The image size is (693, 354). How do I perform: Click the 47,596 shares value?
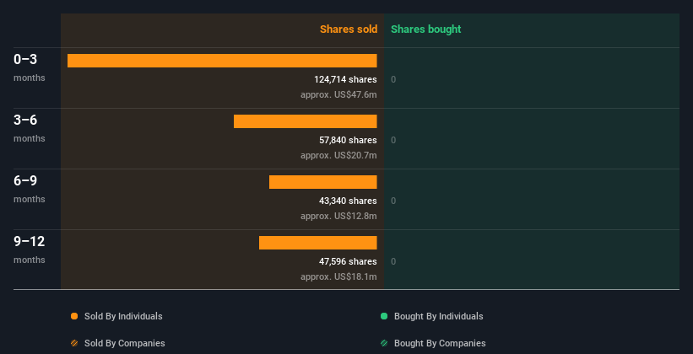(348, 262)
